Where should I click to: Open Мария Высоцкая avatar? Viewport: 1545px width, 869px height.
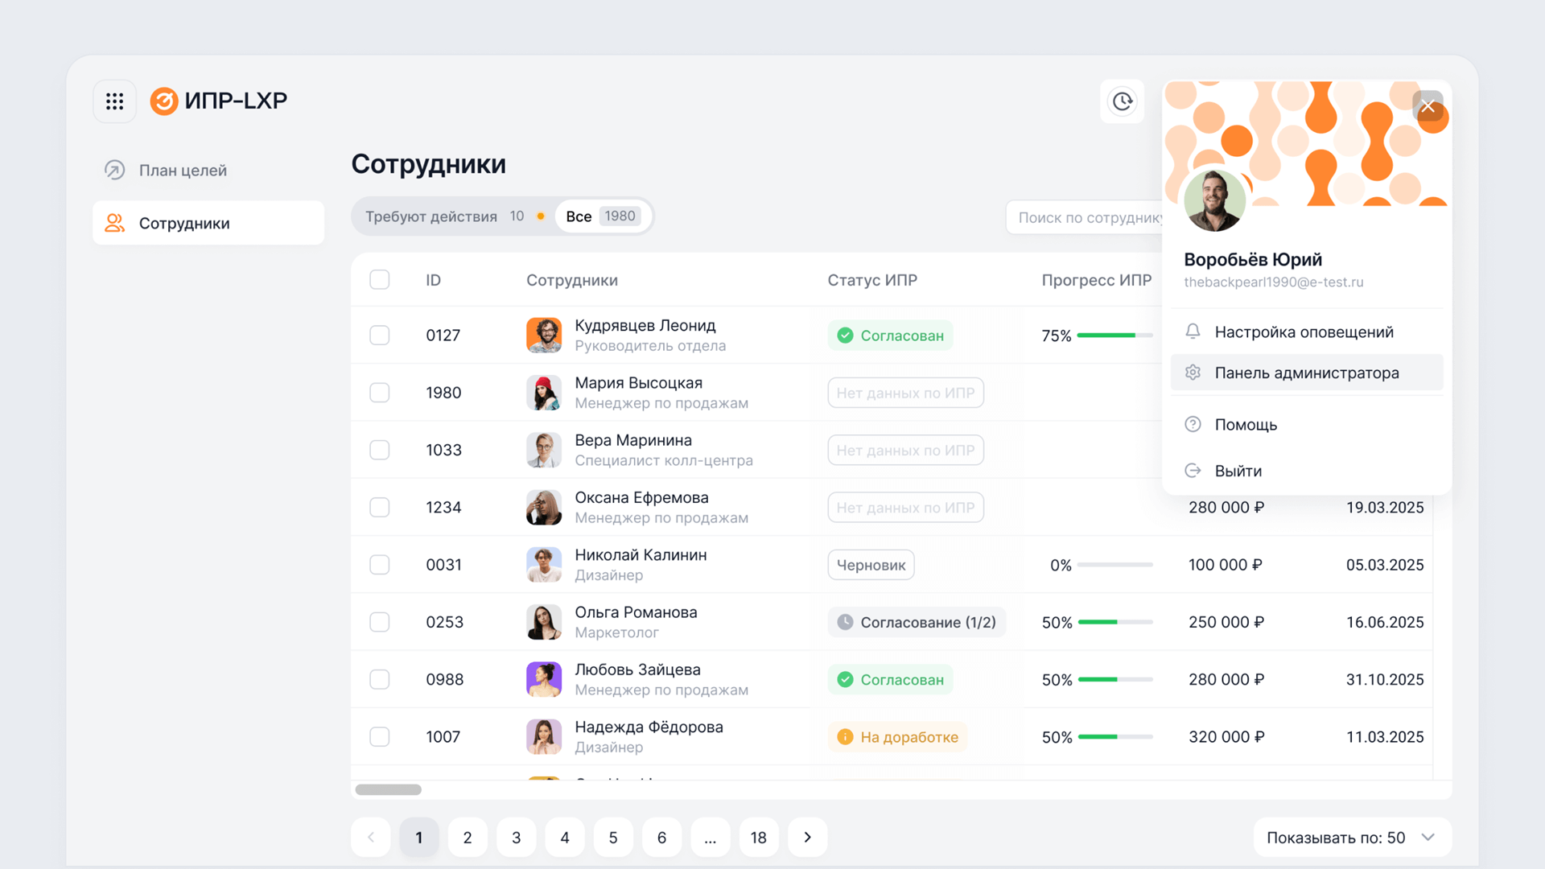pyautogui.click(x=544, y=393)
